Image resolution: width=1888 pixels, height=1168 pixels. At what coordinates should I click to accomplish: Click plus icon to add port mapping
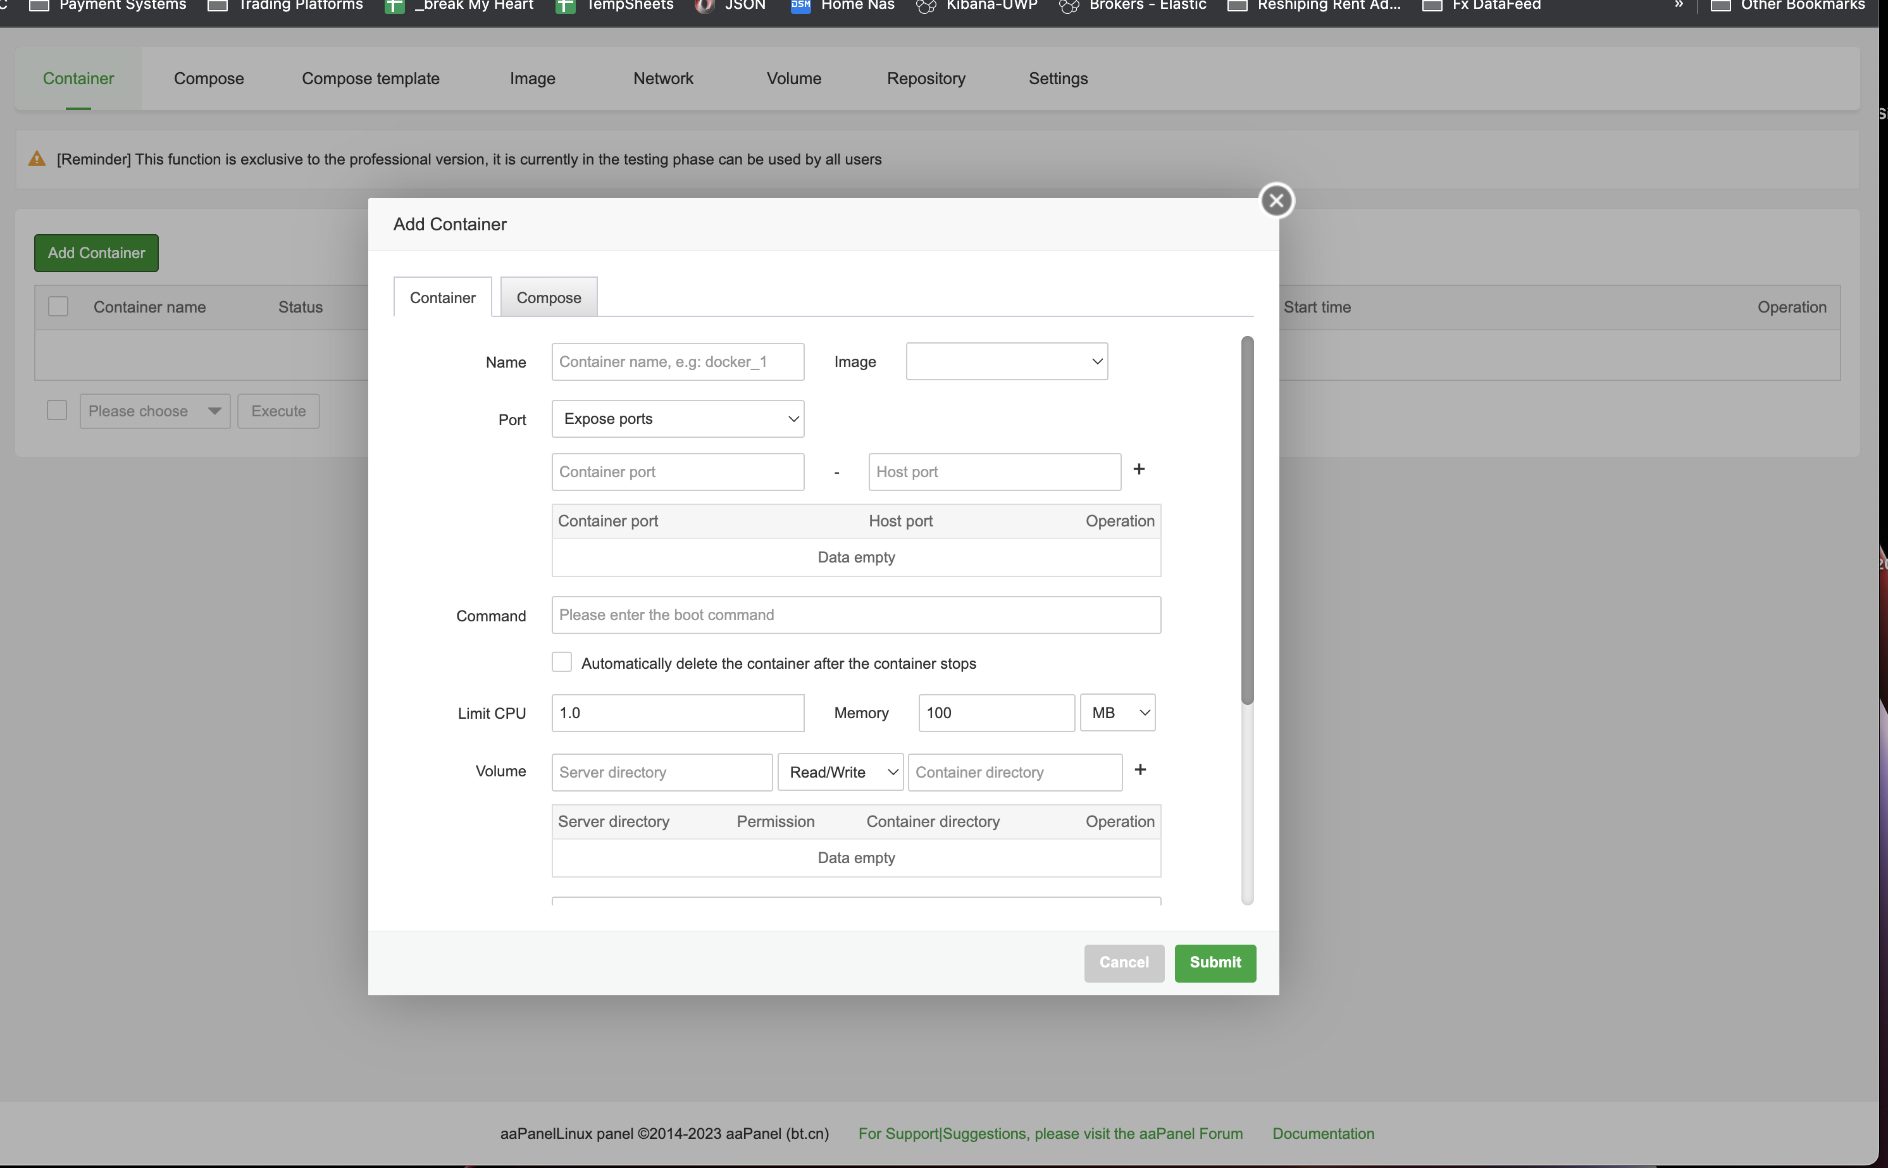point(1139,469)
